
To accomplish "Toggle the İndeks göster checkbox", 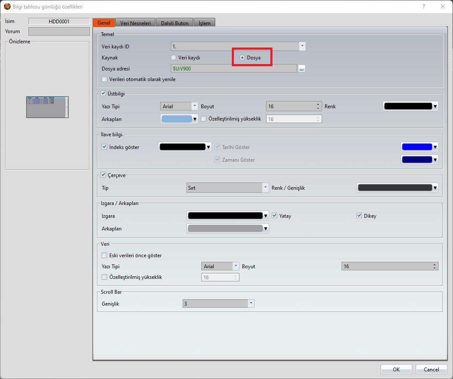I will click(x=105, y=147).
